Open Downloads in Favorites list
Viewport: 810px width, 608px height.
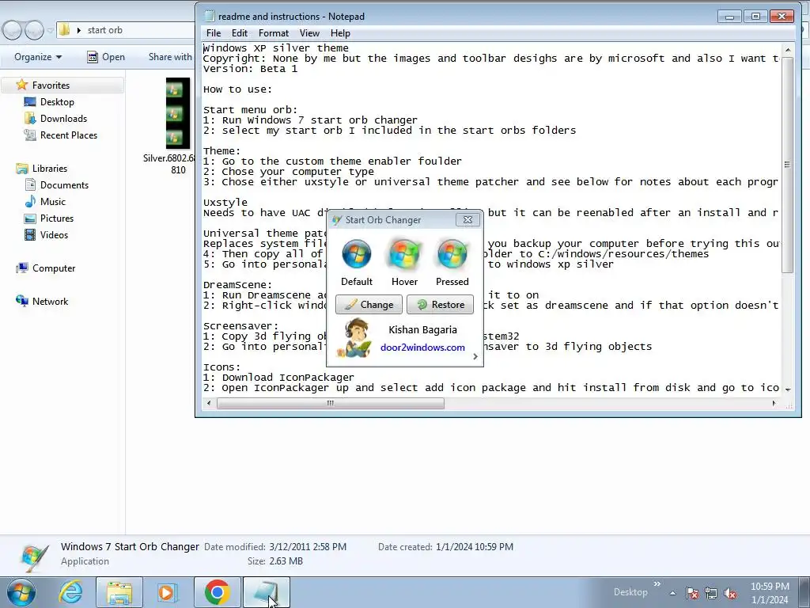click(63, 119)
